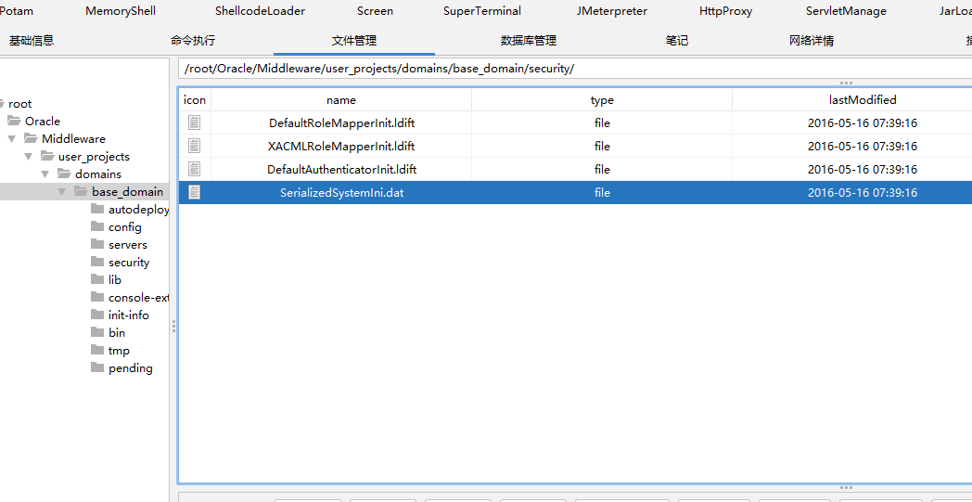The image size is (972, 502).
Task: Click the autodeploy folder icon
Action: coord(98,209)
